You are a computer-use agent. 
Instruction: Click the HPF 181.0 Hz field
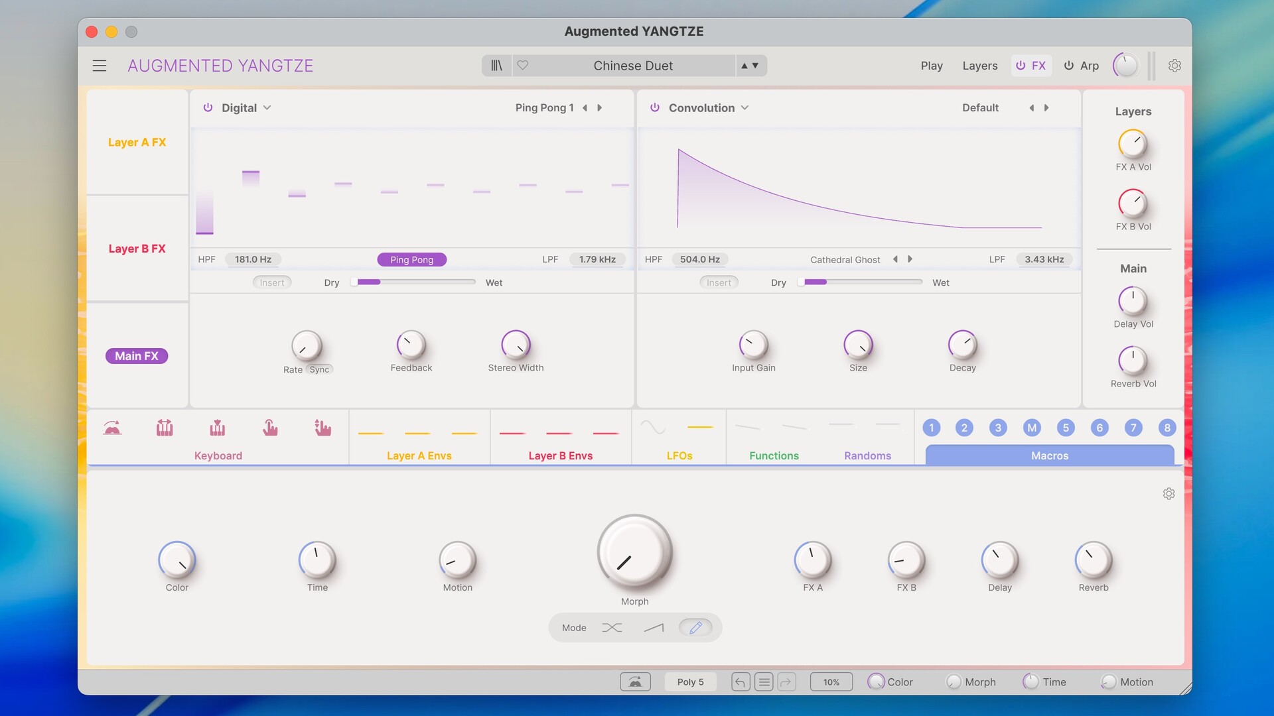[x=253, y=259]
